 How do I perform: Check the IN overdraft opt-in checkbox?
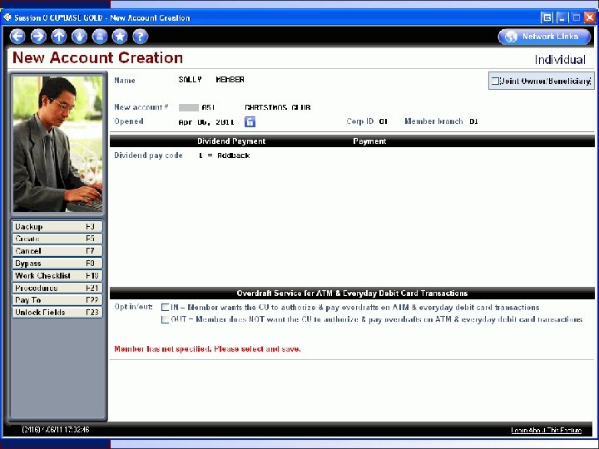click(x=165, y=308)
